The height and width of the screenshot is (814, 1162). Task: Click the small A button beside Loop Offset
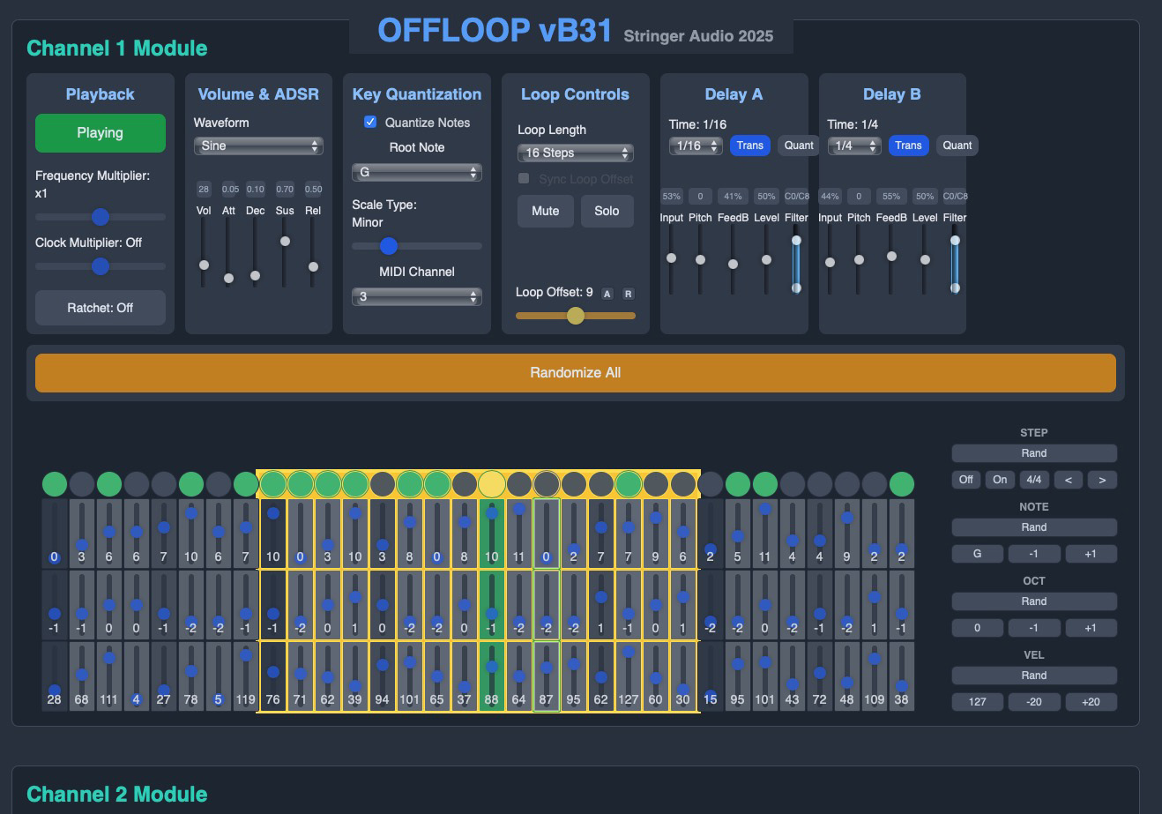click(607, 294)
